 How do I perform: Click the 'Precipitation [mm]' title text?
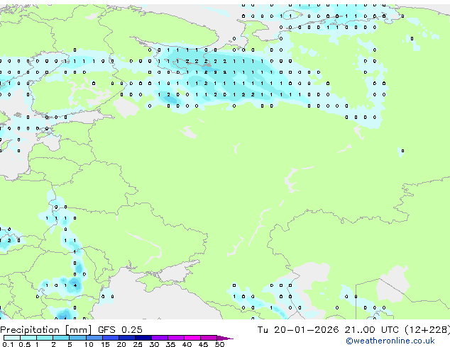click(45, 330)
